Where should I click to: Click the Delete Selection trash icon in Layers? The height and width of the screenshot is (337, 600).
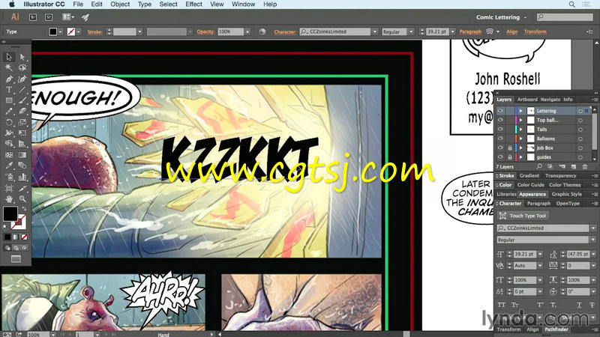(585, 166)
